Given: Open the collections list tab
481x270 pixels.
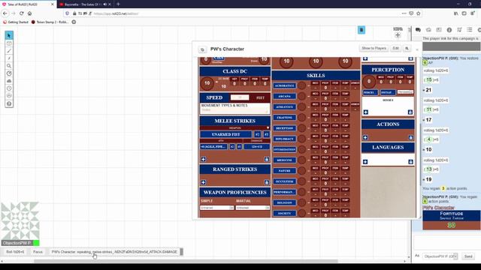Looking at the screenshot, I should pos(470,30).
